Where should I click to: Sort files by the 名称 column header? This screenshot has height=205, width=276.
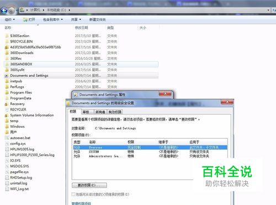tap(8, 28)
